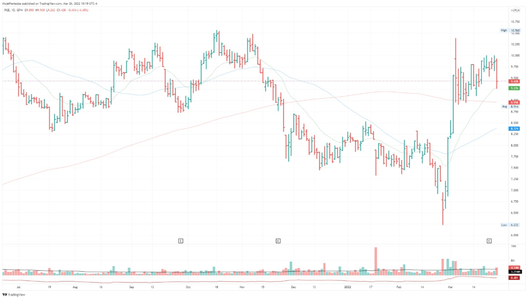Image resolution: width=528 pixels, height=299 pixels.
Task: Open the leftmost earnings "E" marker
Action: pyautogui.click(x=180, y=240)
